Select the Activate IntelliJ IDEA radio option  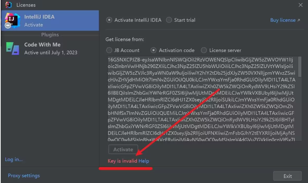pyautogui.click(x=109, y=20)
